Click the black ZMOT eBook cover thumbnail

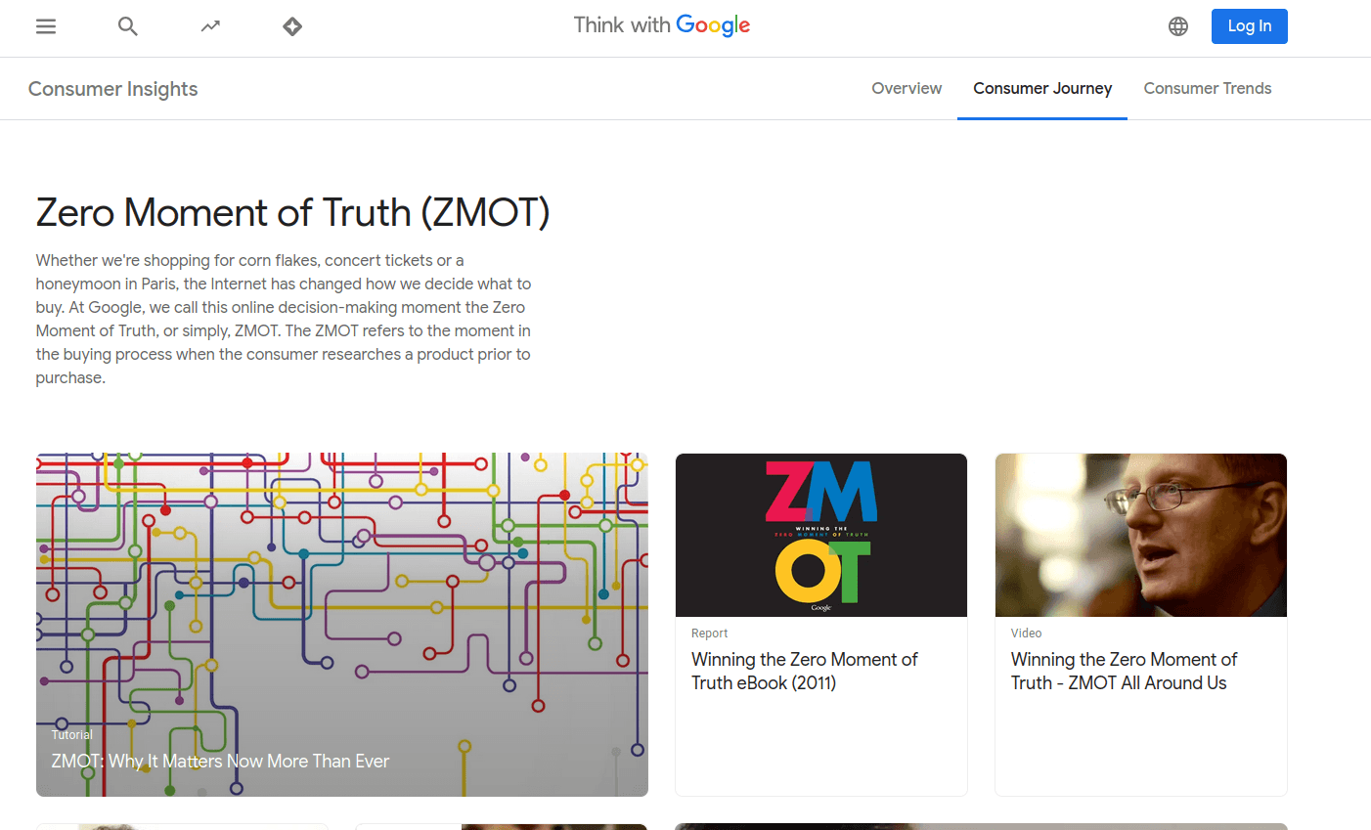pos(820,535)
